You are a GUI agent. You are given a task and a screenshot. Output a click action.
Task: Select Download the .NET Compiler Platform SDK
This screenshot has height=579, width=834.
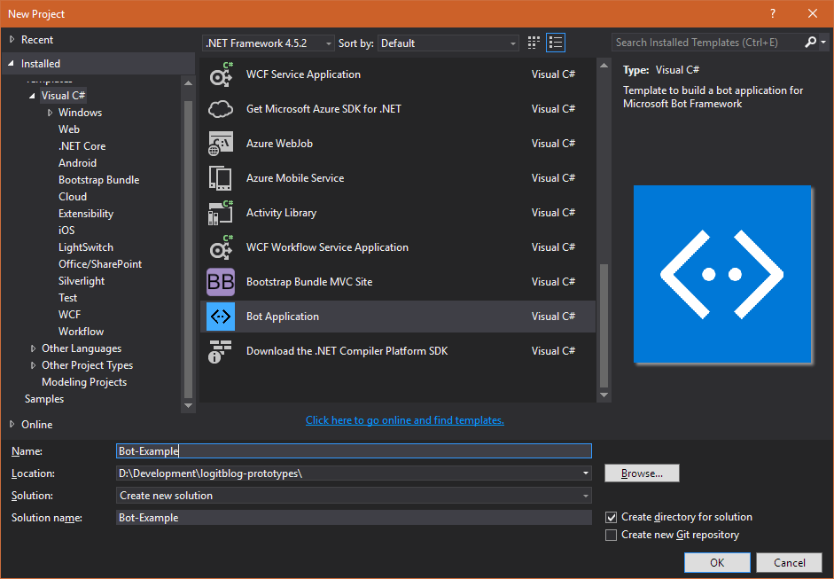click(347, 351)
